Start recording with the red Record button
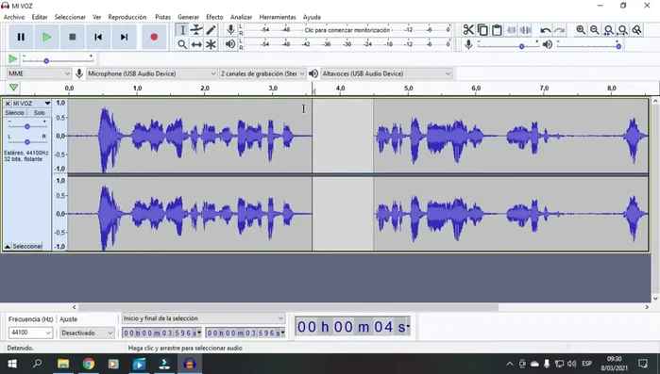This screenshot has height=374, width=660. pos(154,37)
